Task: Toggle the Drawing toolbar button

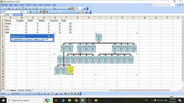Action: 72,8
